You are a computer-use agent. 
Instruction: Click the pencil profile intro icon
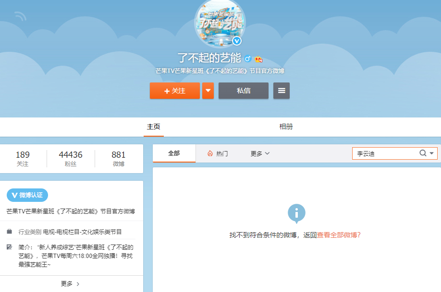tap(9, 247)
